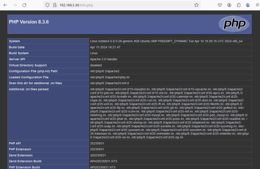Open the tracking protection shield icon
The image size is (260, 169).
[x=47, y=5]
